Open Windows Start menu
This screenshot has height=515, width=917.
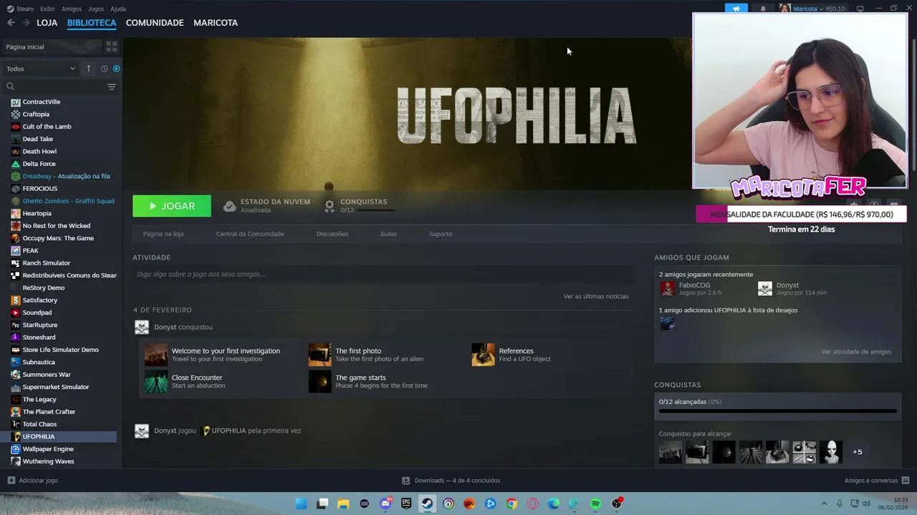(302, 504)
